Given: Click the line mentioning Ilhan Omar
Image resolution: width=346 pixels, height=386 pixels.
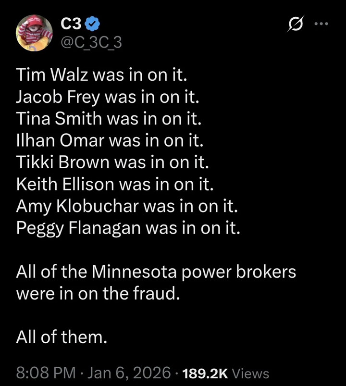Looking at the screenshot, I should (x=110, y=140).
